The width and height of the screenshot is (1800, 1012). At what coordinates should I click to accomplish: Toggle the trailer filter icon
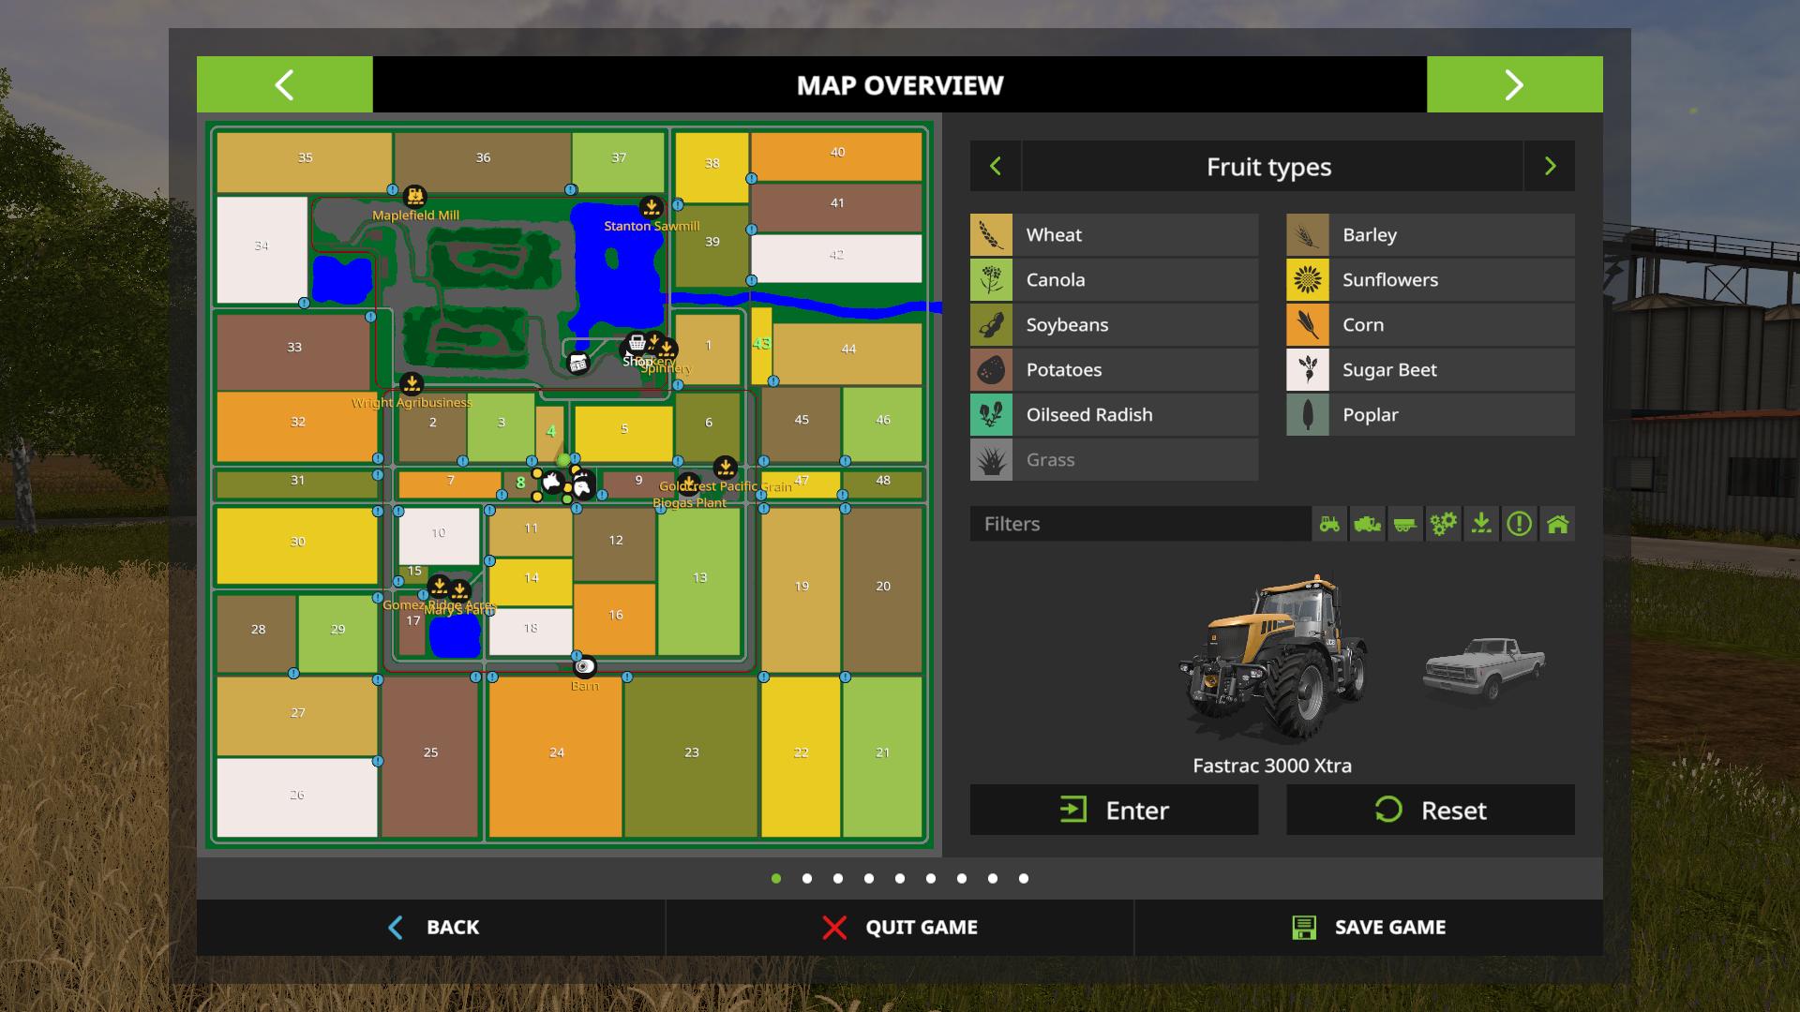coord(1405,524)
